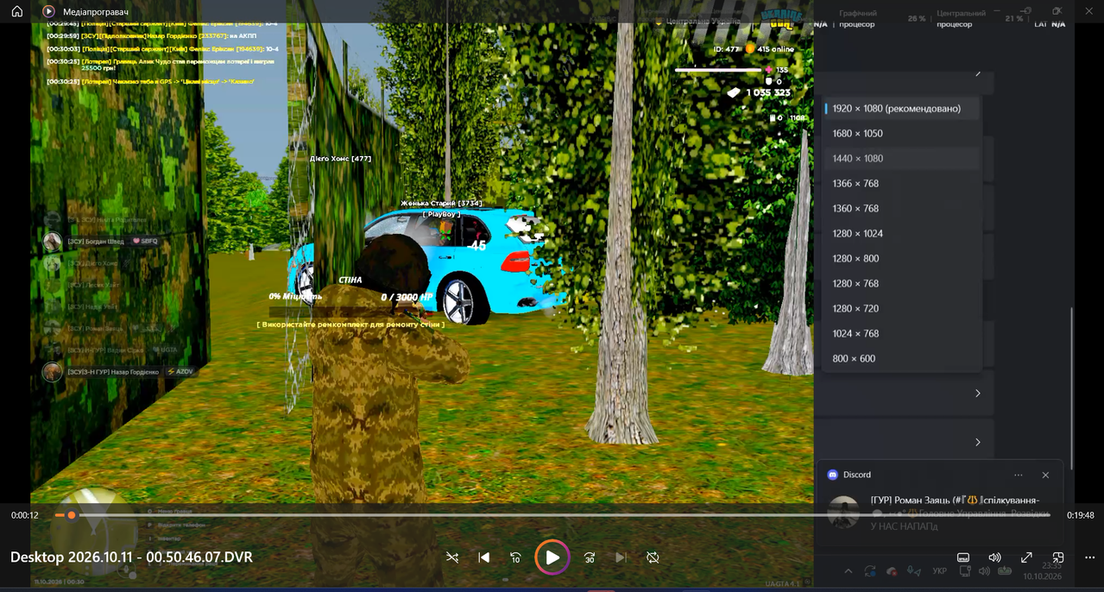Start playback with the Play button
1104x592 pixels.
[x=552, y=557]
